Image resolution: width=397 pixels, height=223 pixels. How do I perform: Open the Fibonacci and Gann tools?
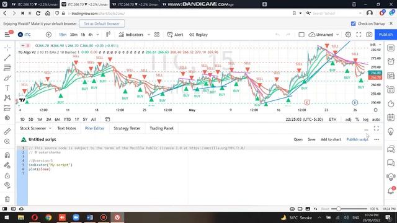click(7, 68)
